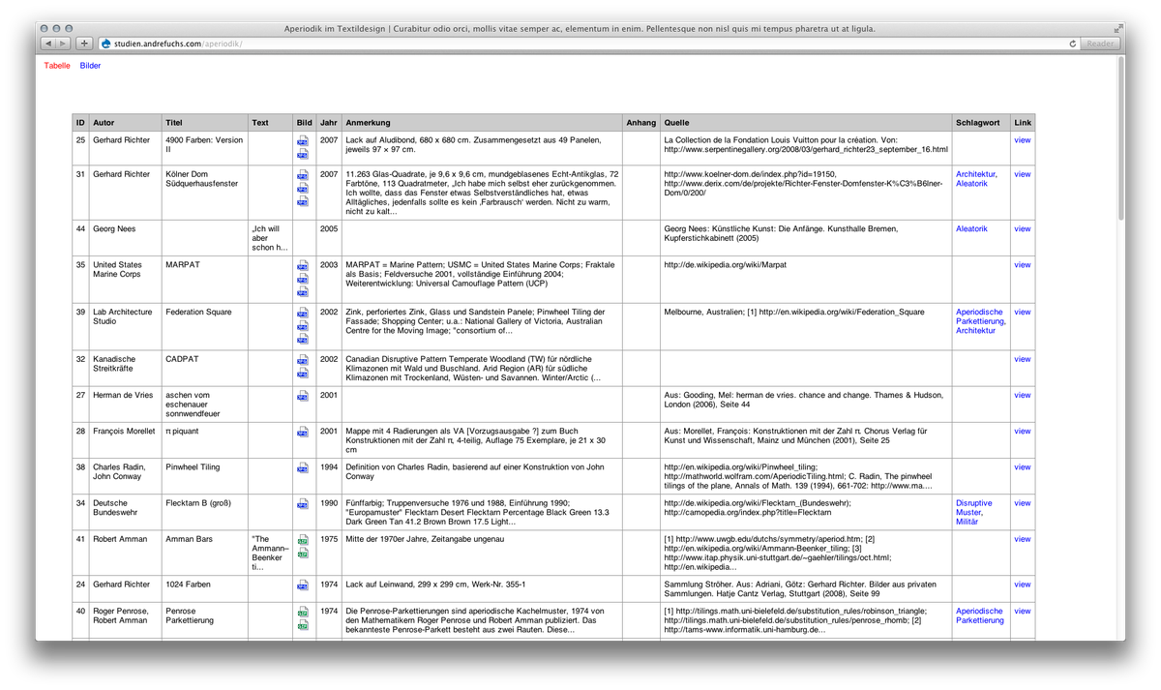
Task: Click the browser Forward arrow button
Action: click(x=63, y=44)
